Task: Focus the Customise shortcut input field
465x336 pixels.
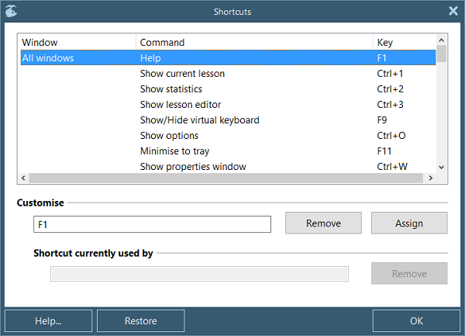Action: pos(152,224)
